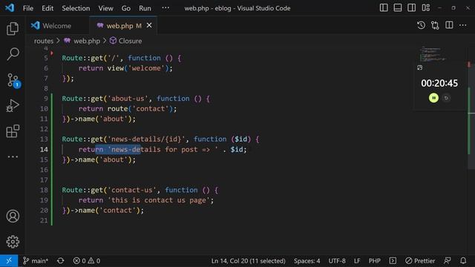This screenshot has height=267, width=475.
Task: Click route('contact') call on line 10
Action: 140,109
